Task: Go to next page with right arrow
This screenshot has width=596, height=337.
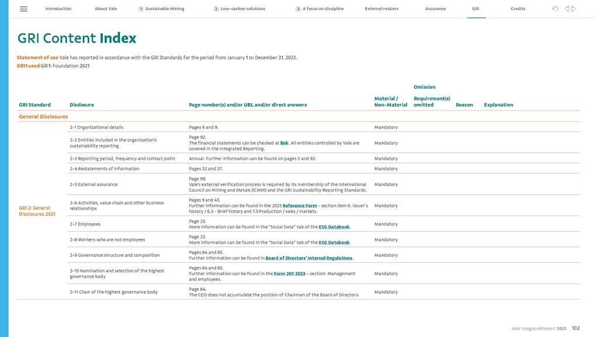Action: 574,9
